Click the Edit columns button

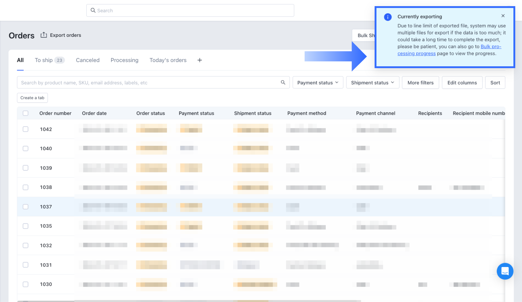[462, 83]
